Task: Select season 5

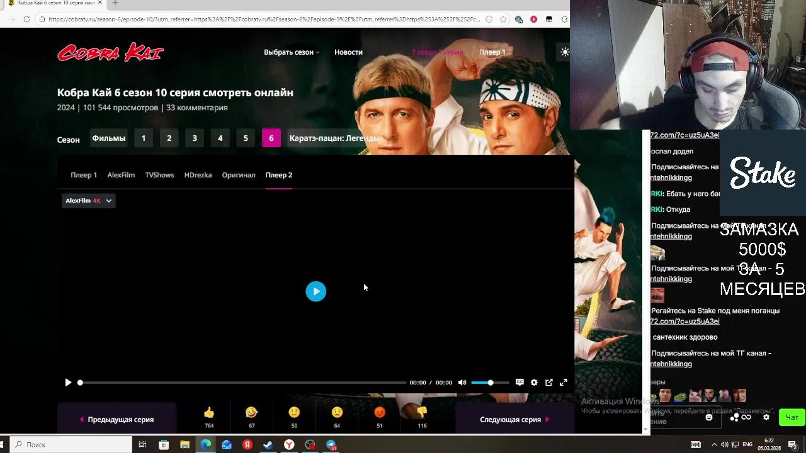Action: click(x=246, y=138)
